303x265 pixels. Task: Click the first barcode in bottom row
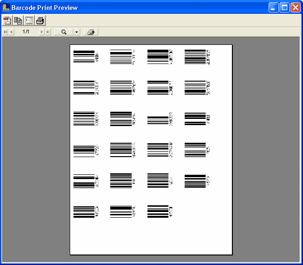tap(84, 212)
